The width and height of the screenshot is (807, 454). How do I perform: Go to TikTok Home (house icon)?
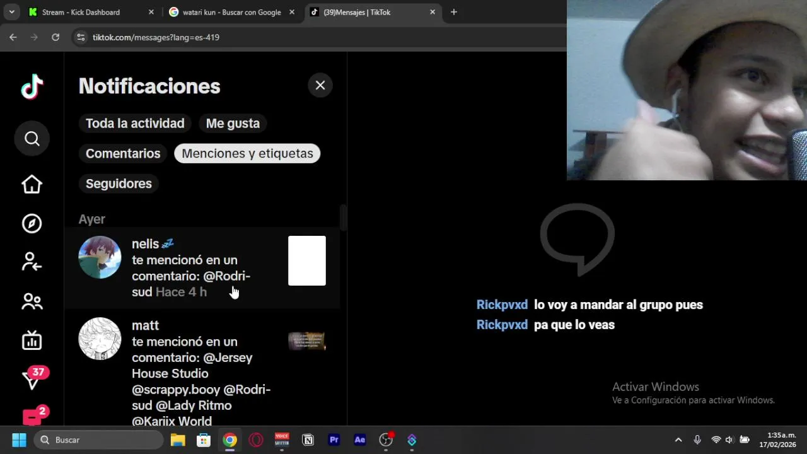coord(32,184)
